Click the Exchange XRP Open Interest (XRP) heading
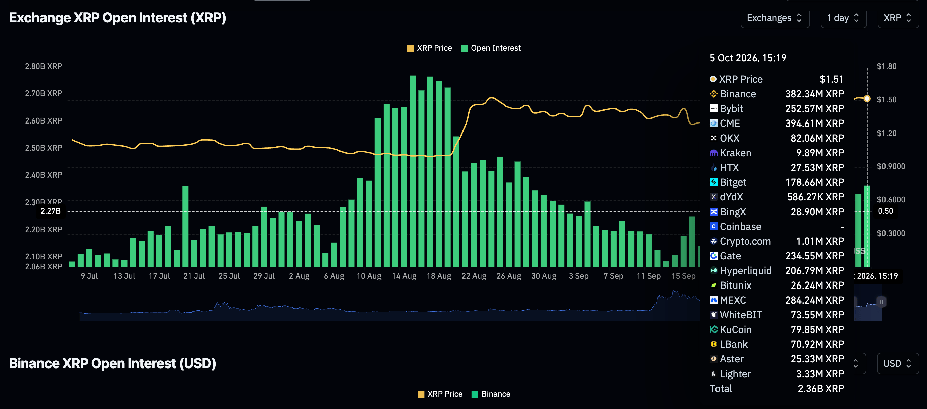Viewport: 927px width, 409px height. point(117,18)
